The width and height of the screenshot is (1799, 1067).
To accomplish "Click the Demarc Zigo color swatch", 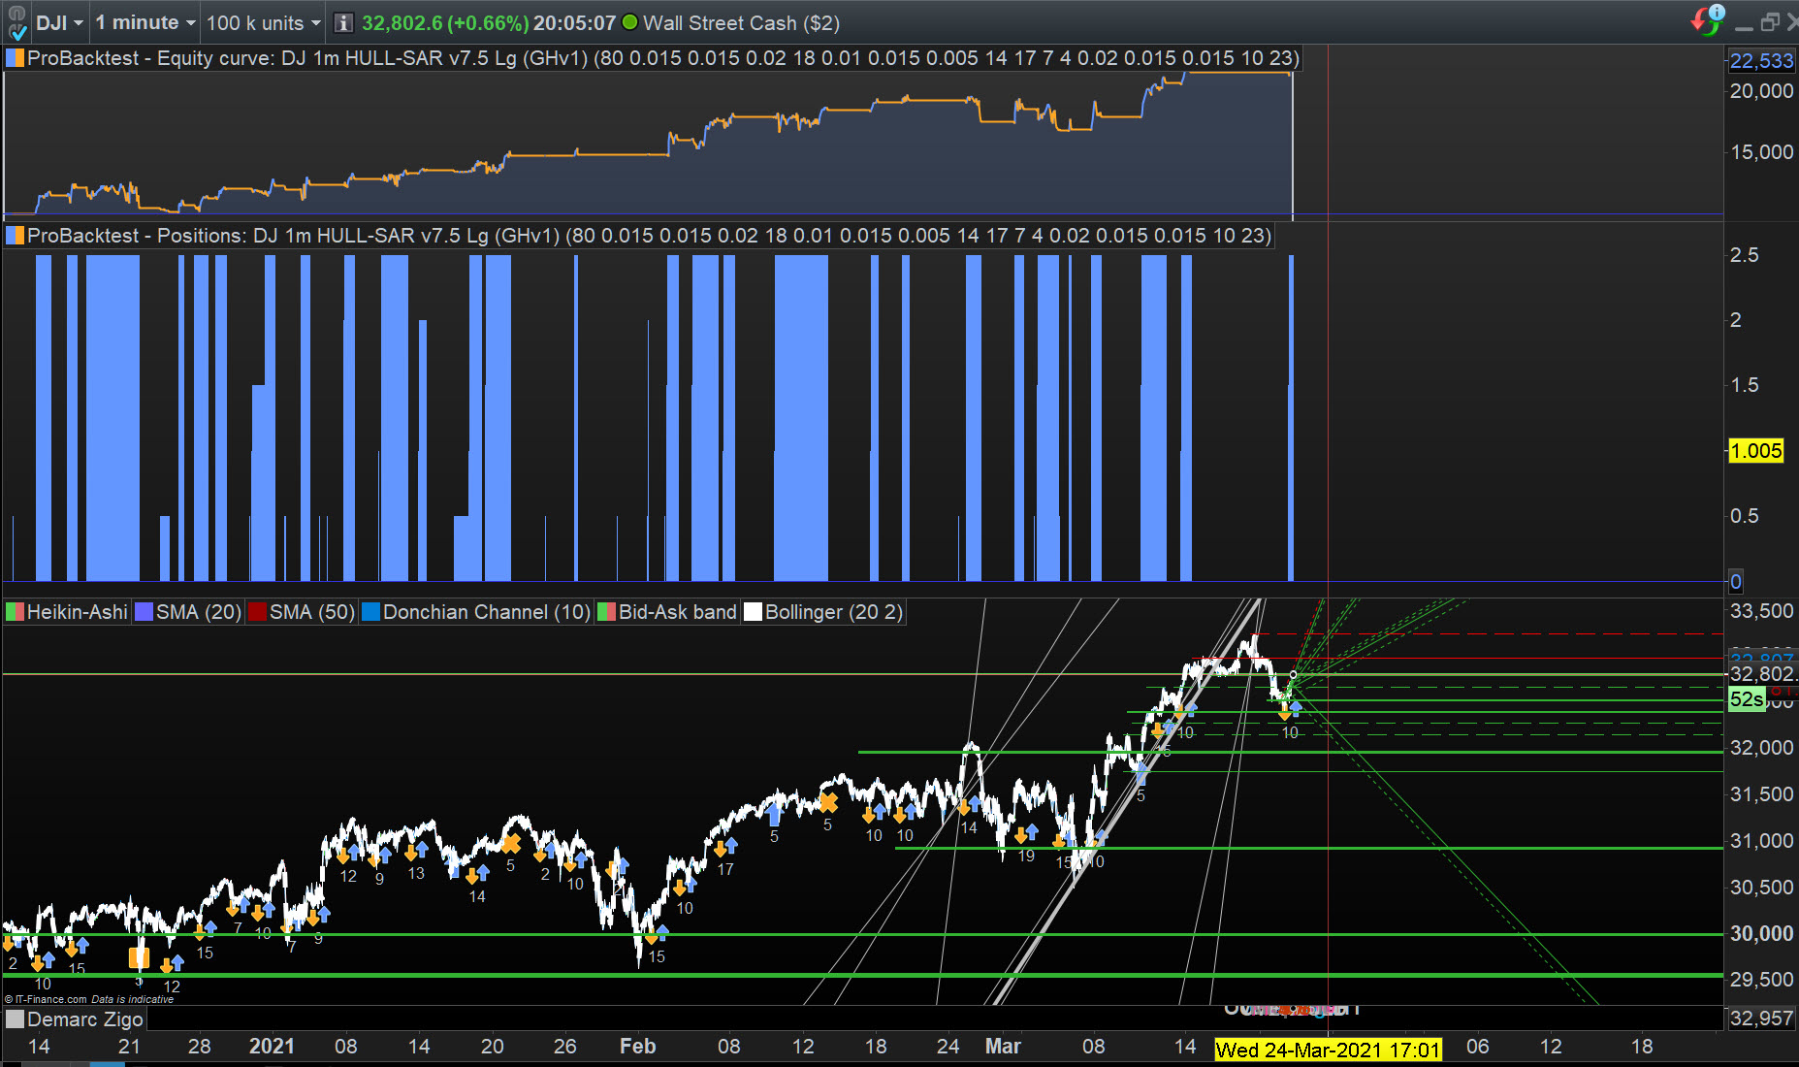I will point(15,1019).
